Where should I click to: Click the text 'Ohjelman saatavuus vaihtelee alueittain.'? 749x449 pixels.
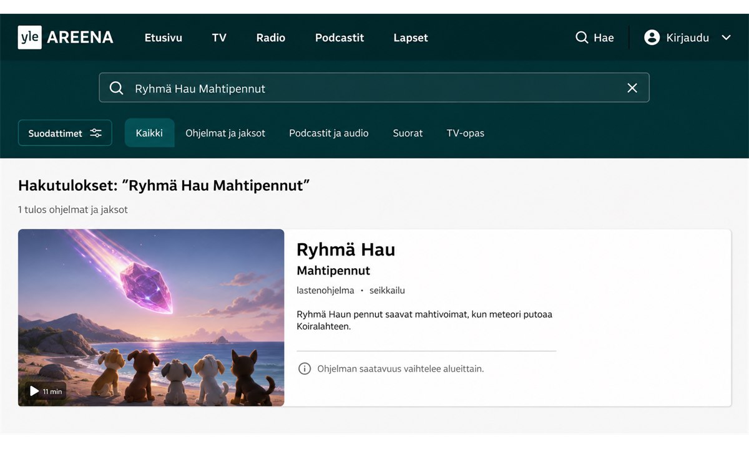[400, 369]
